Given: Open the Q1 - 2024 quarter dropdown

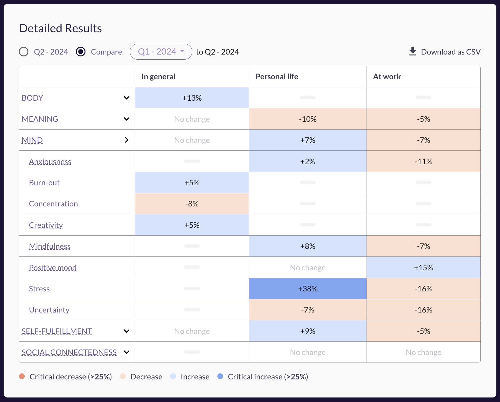Looking at the screenshot, I should pos(161,52).
